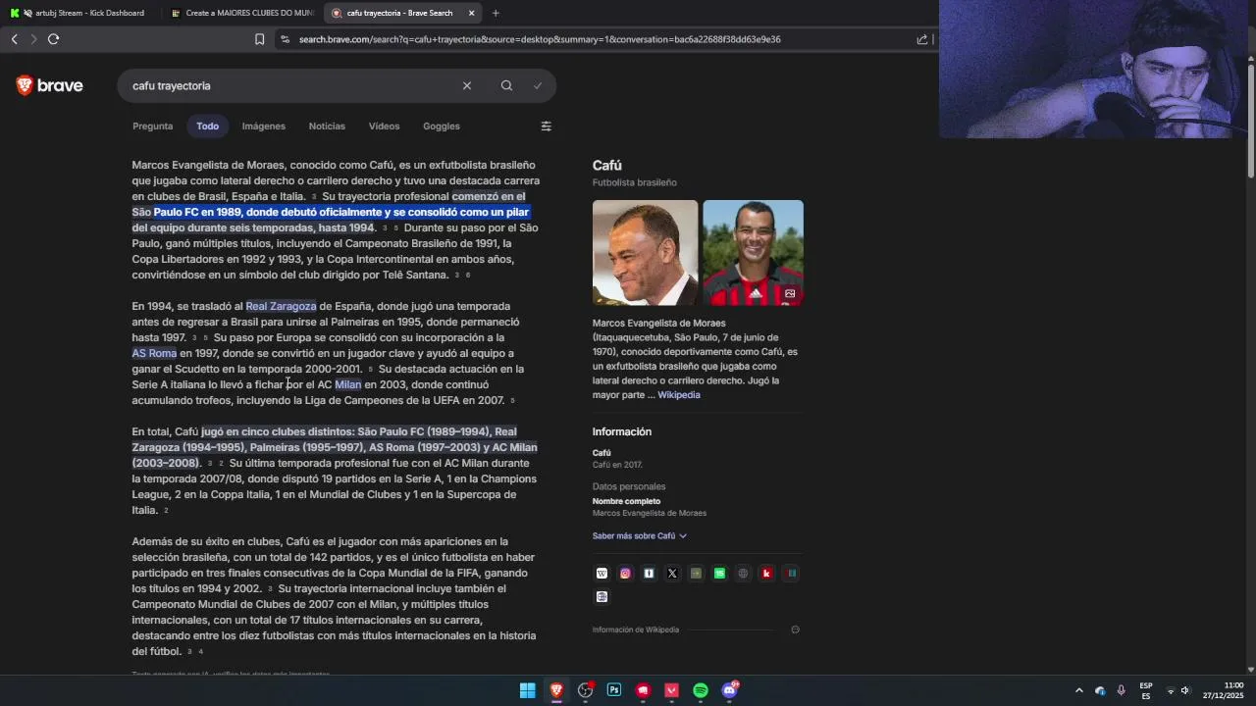The image size is (1256, 706).
Task: Switch to the Pregunta tab
Action: [x=152, y=126]
